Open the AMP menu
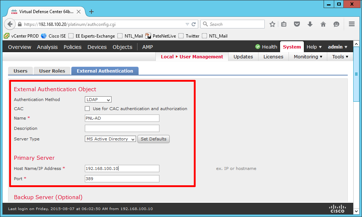 pyautogui.click(x=147, y=47)
